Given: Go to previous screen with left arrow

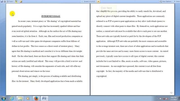Looking at the screenshot, I should pos(82,1).
